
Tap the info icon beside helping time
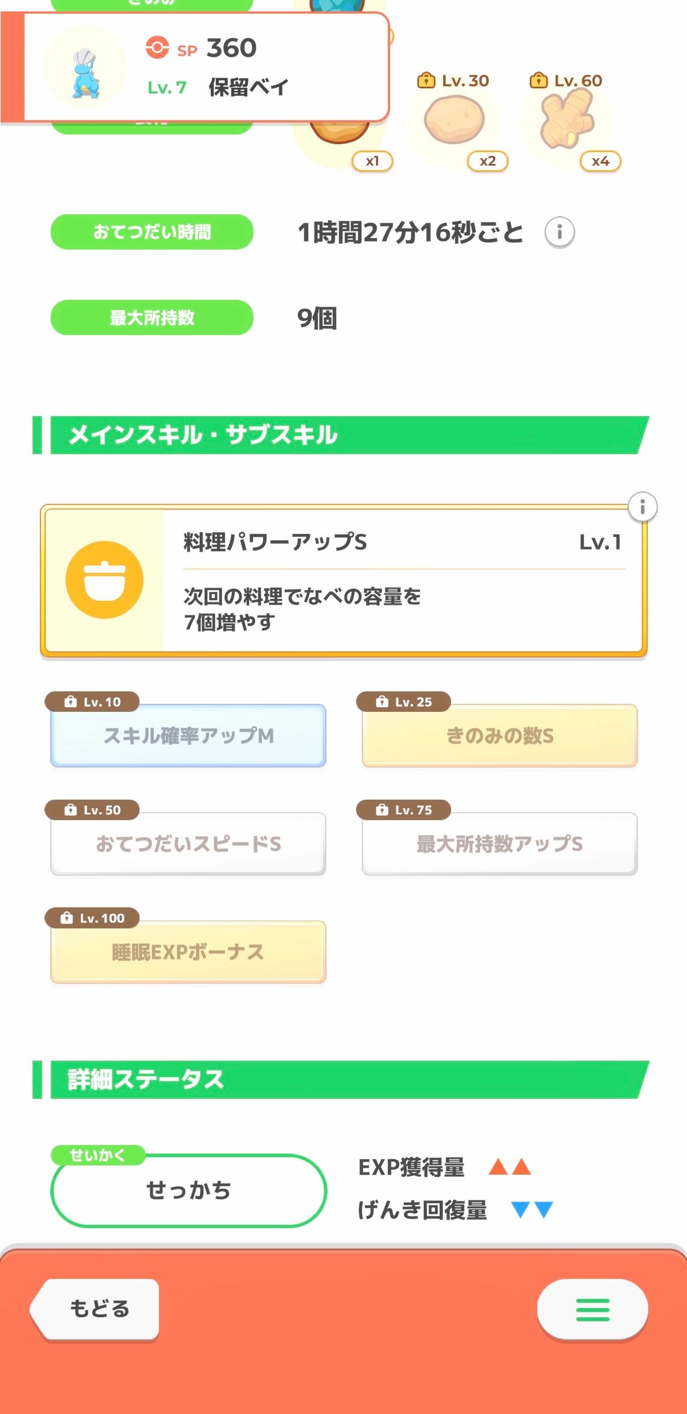tap(559, 232)
